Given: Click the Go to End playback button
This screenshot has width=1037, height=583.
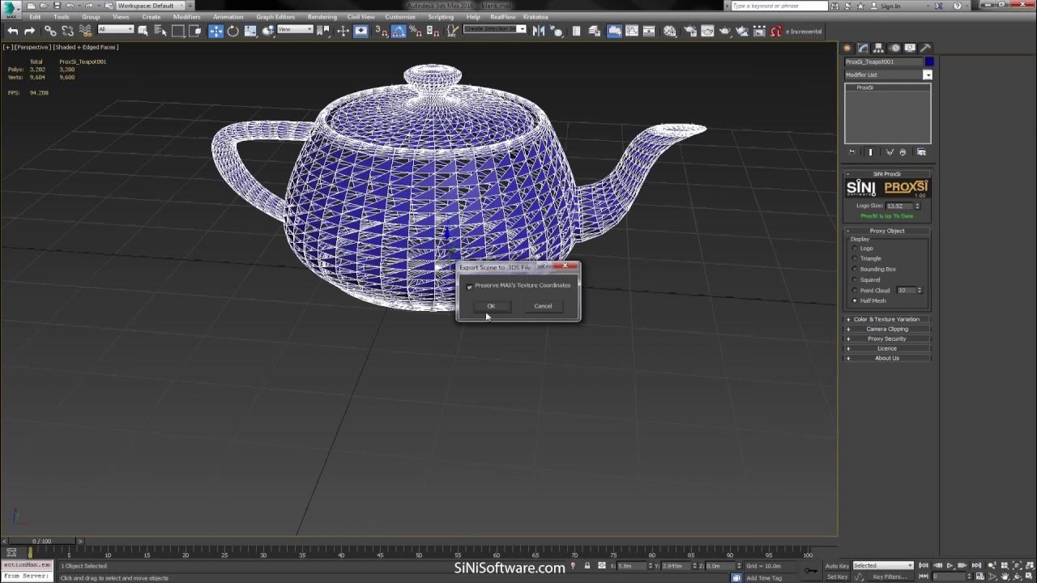Looking at the screenshot, I should click(x=976, y=565).
